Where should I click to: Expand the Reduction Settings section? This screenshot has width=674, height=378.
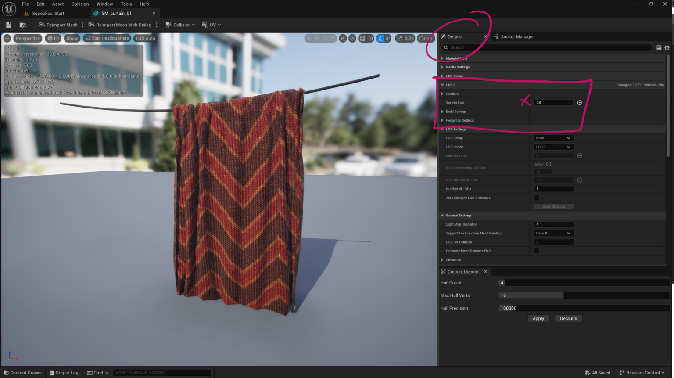click(442, 120)
